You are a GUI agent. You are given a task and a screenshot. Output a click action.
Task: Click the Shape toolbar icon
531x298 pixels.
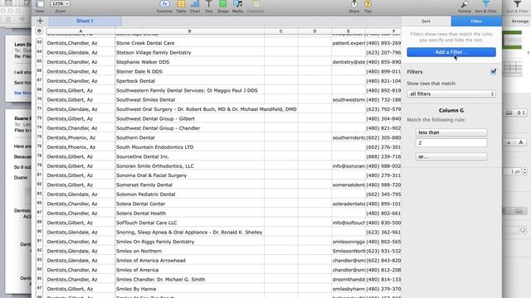click(223, 4)
